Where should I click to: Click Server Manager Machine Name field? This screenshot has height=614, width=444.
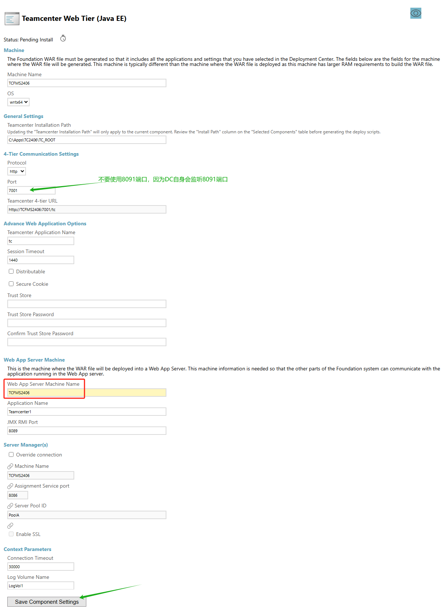[41, 476]
